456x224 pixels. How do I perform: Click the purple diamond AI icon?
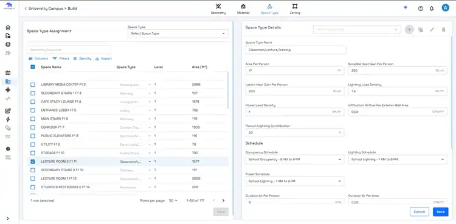tap(406, 8)
